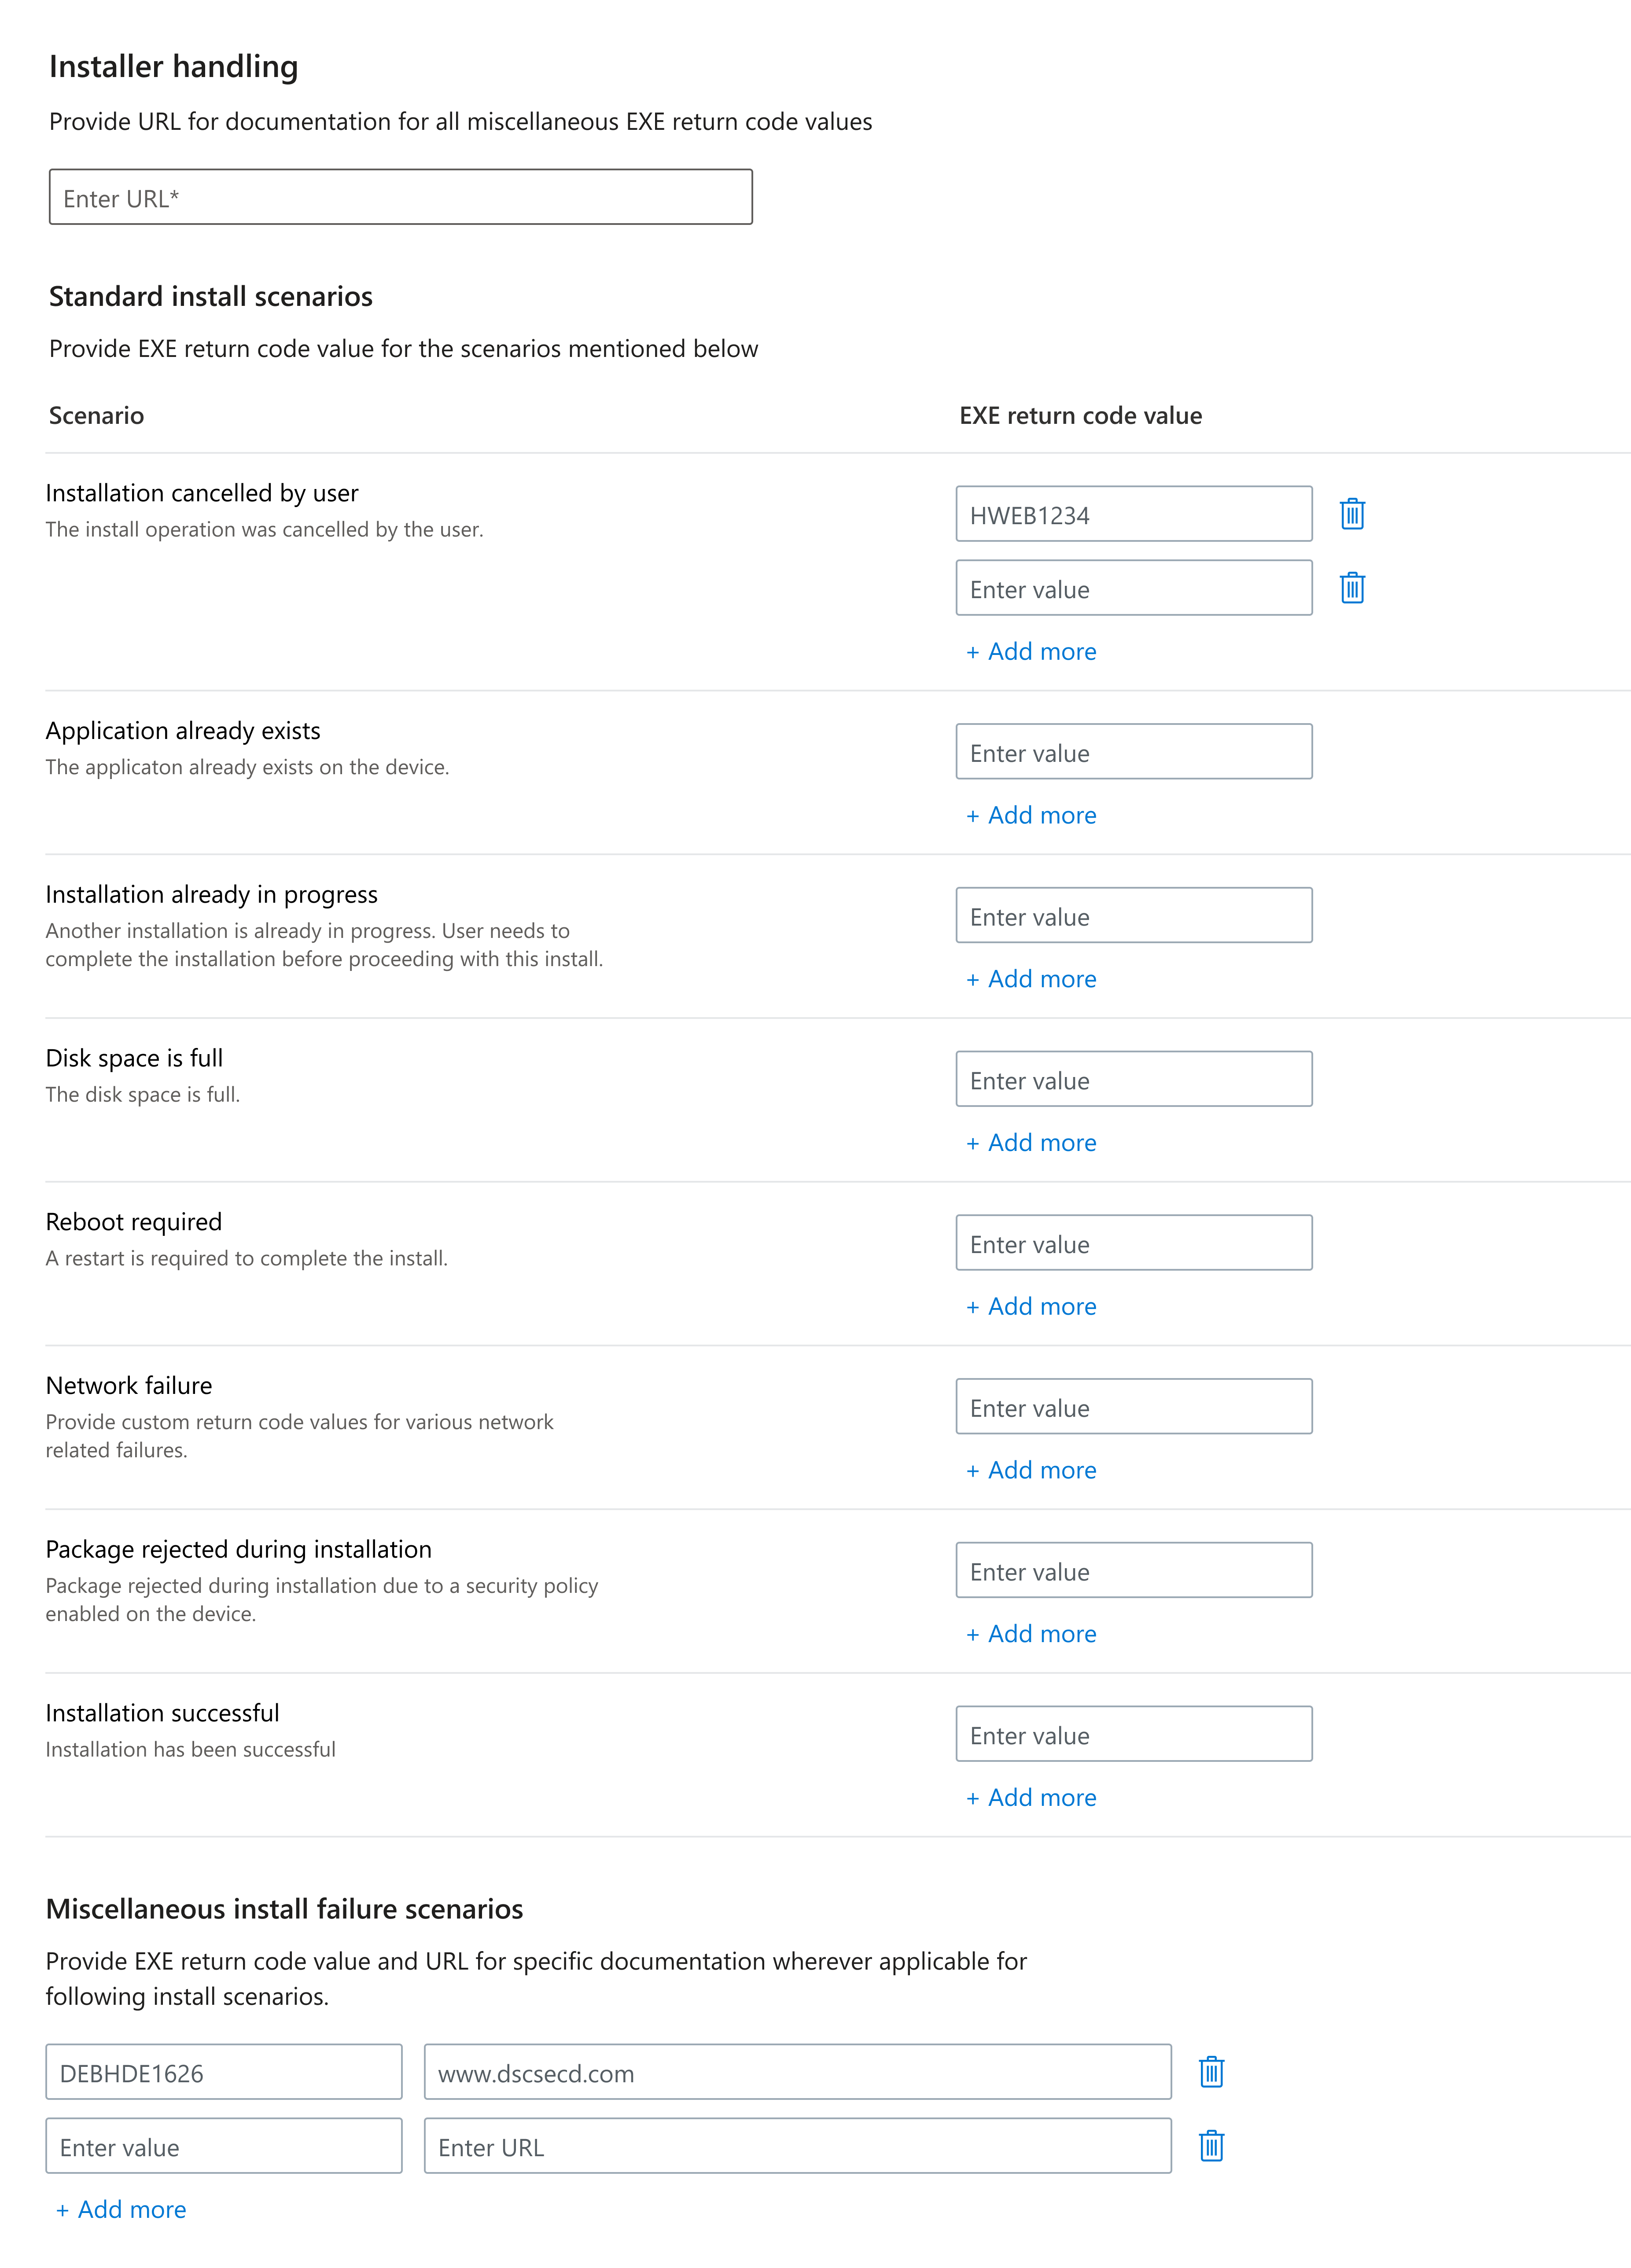Add more values for Disk space is full
The width and height of the screenshot is (1631, 2268).
[1030, 1142]
